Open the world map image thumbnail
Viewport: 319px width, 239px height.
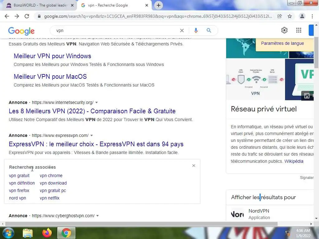pyautogui.click(x=257, y=48)
